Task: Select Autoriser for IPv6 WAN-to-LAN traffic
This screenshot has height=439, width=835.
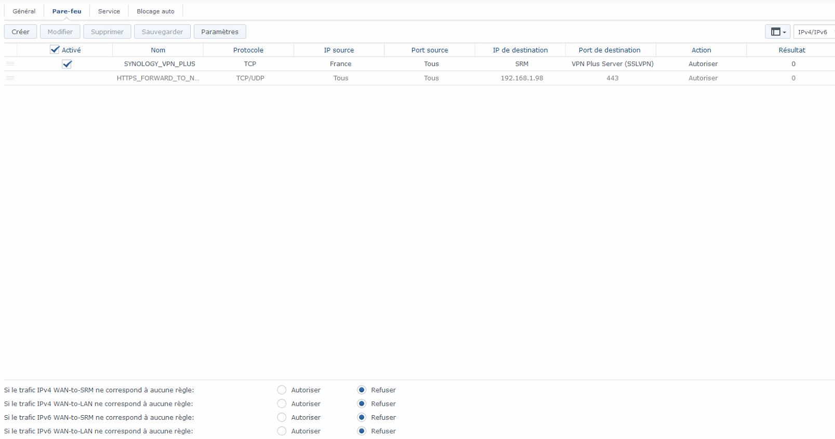Action: point(282,431)
